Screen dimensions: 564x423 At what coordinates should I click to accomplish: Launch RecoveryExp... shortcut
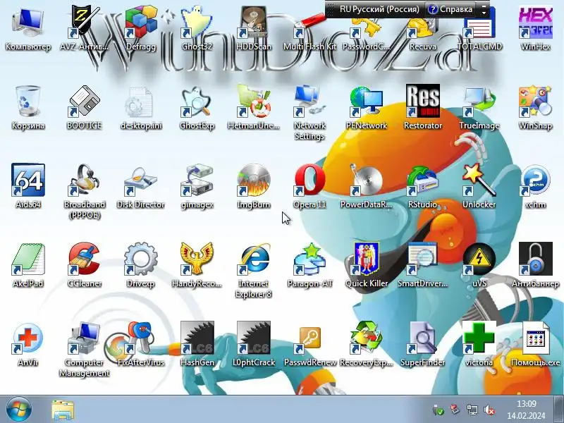tap(366, 344)
